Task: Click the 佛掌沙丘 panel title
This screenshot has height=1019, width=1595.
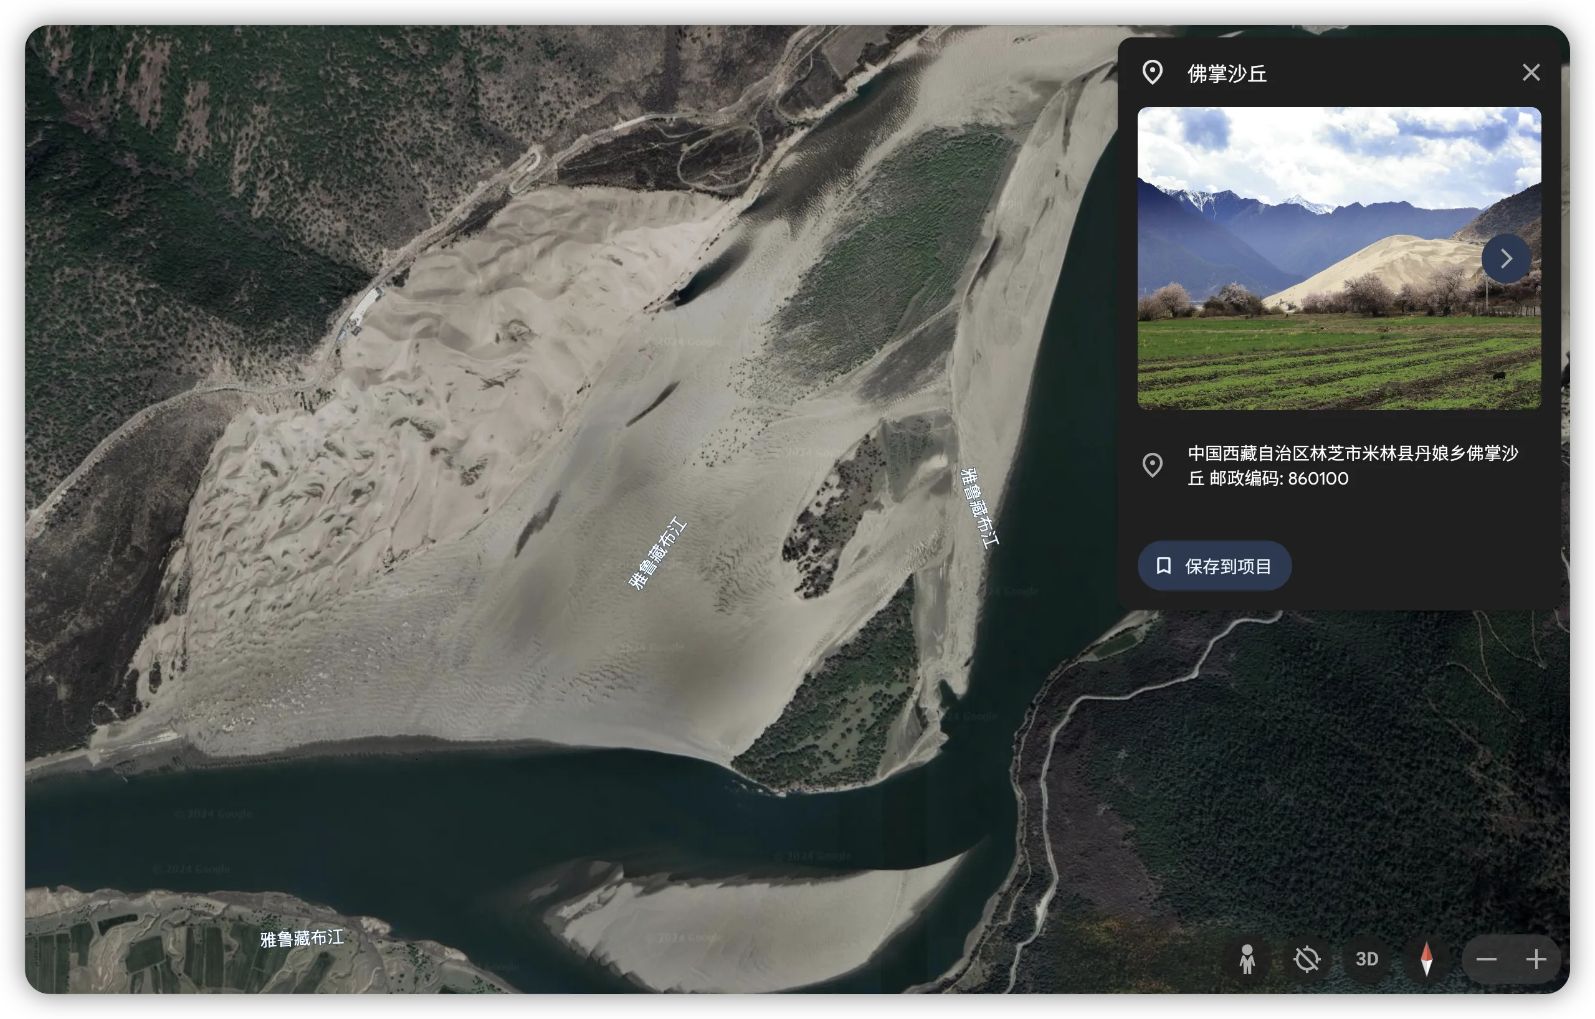Action: pyautogui.click(x=1227, y=73)
